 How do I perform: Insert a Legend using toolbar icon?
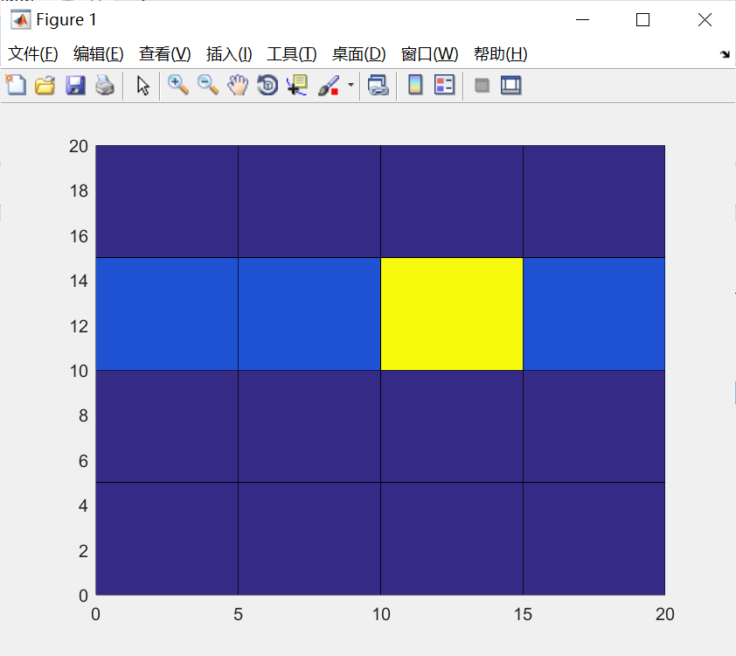click(x=445, y=86)
